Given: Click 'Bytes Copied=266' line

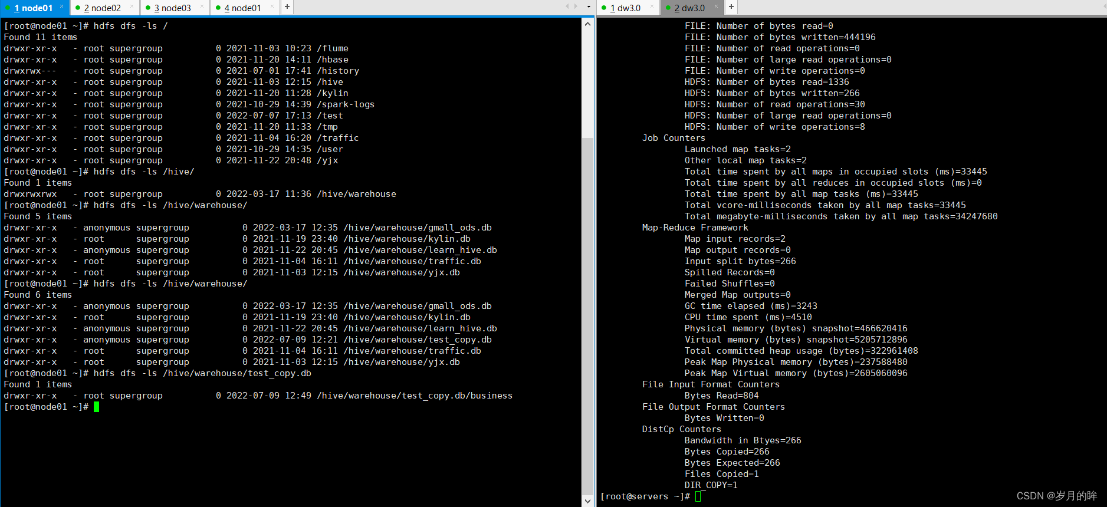Looking at the screenshot, I should 727,452.
